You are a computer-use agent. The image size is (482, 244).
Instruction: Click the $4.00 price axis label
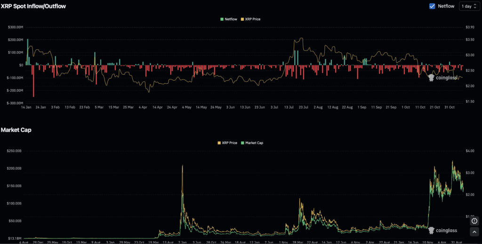pos(470,151)
